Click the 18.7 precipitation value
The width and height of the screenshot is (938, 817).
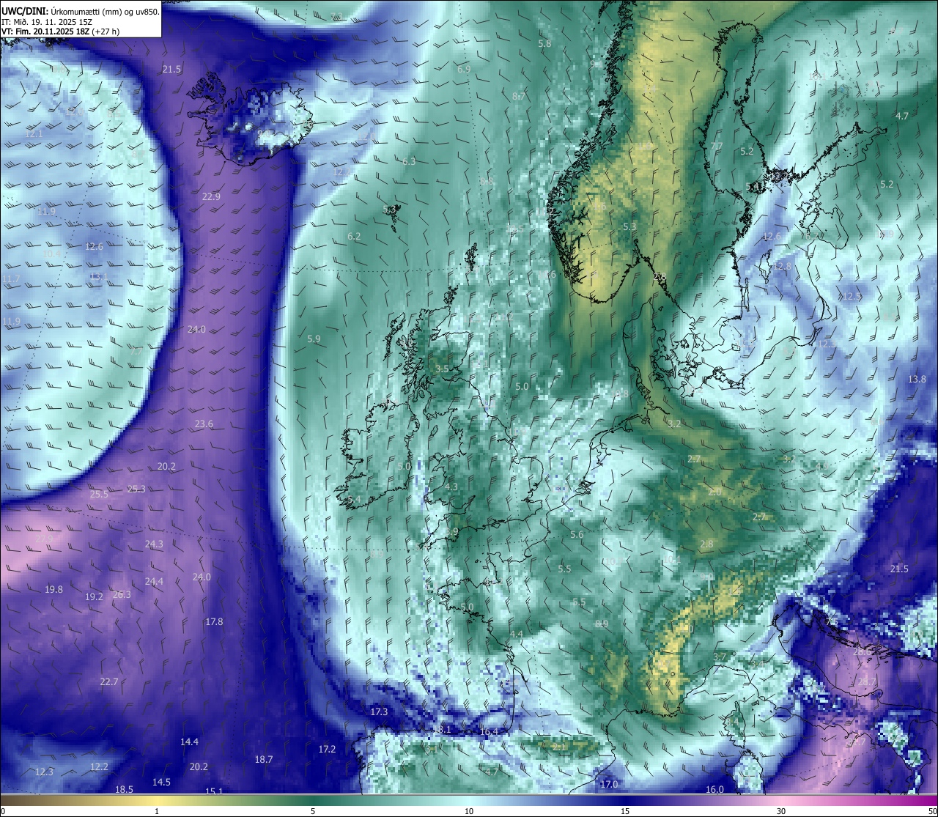click(x=264, y=760)
